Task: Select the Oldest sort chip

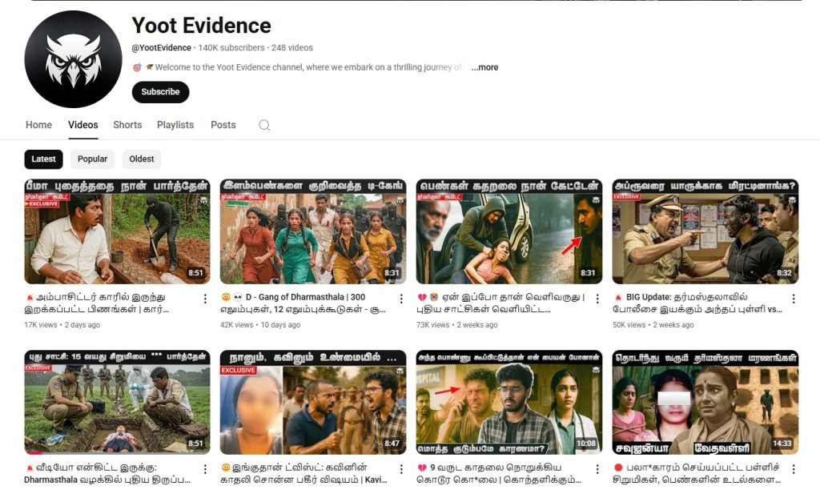Action: [142, 159]
